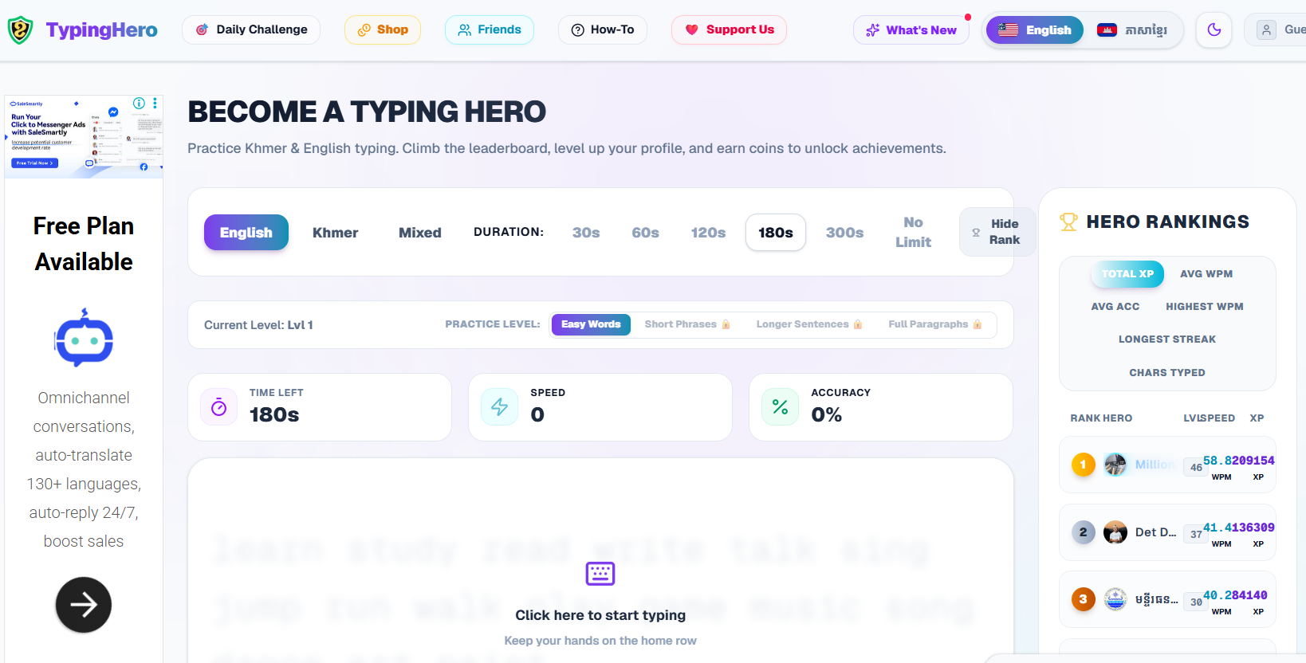Viewport: 1306px width, 663px height.
Task: Select the No Limit duration
Action: click(913, 232)
